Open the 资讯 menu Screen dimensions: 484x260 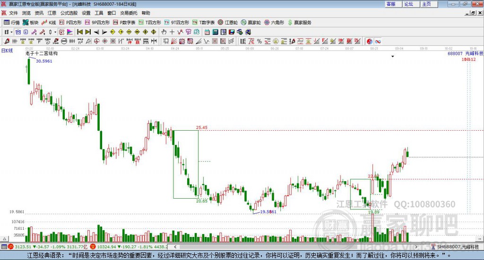click(x=39, y=13)
